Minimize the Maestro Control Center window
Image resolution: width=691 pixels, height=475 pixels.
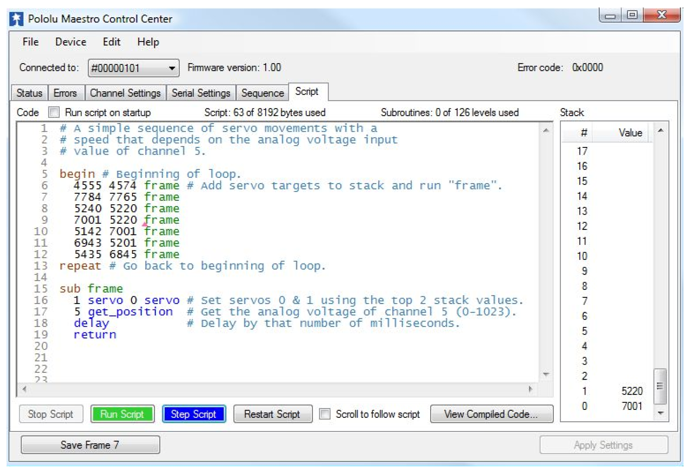(610, 15)
